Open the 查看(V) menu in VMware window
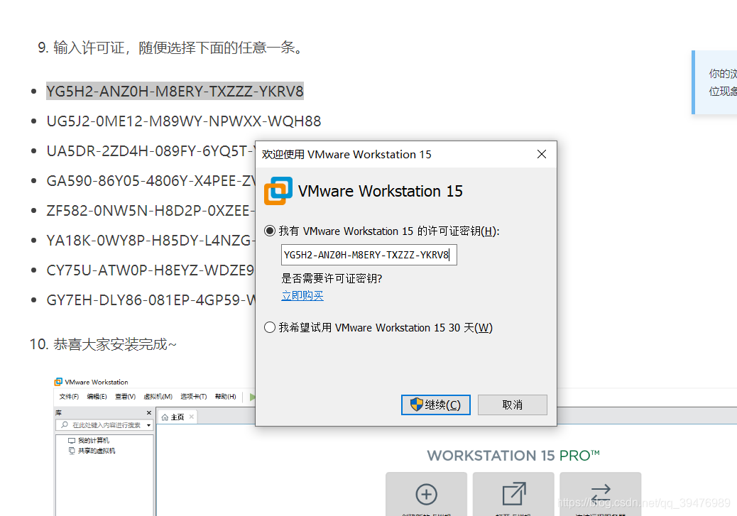Screen dimensions: 737x516 (x=126, y=397)
